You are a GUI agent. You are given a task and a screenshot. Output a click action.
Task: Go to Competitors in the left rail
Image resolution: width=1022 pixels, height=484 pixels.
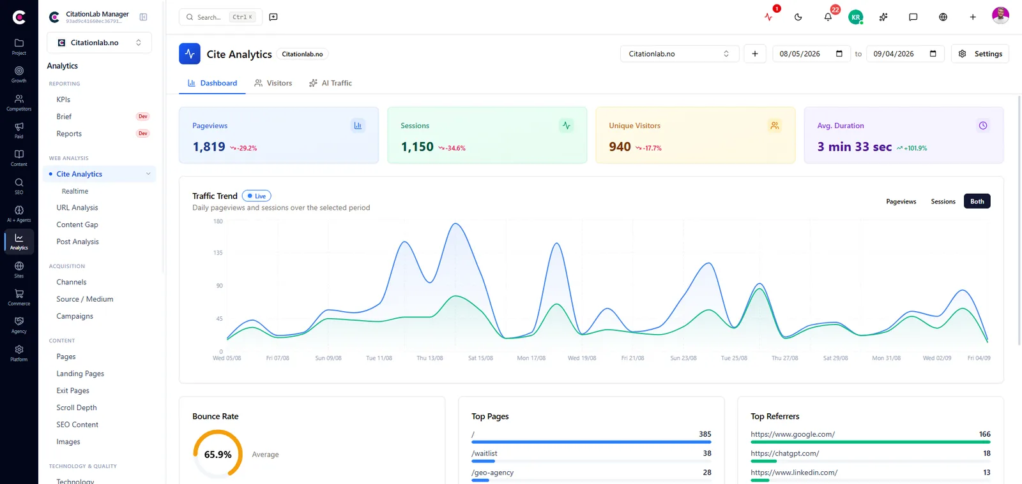tap(19, 103)
